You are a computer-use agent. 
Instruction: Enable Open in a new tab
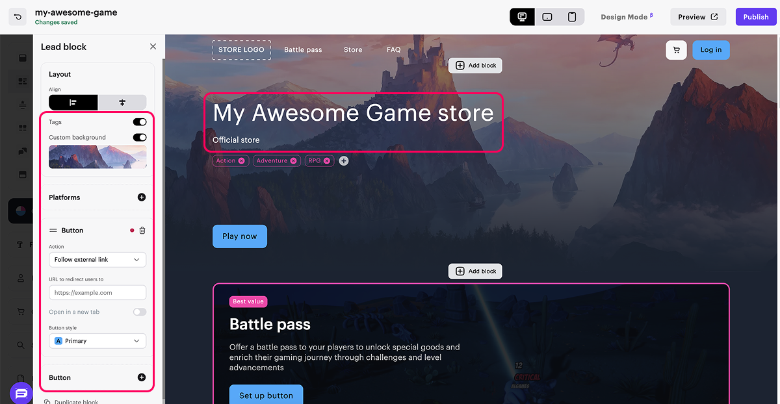[140, 312]
